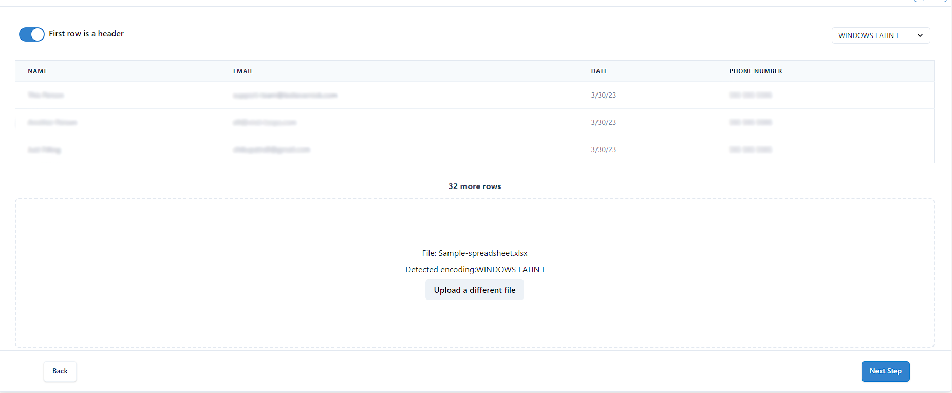The width and height of the screenshot is (952, 393).
Task: Click the Detected encoding text line
Action: click(475, 270)
